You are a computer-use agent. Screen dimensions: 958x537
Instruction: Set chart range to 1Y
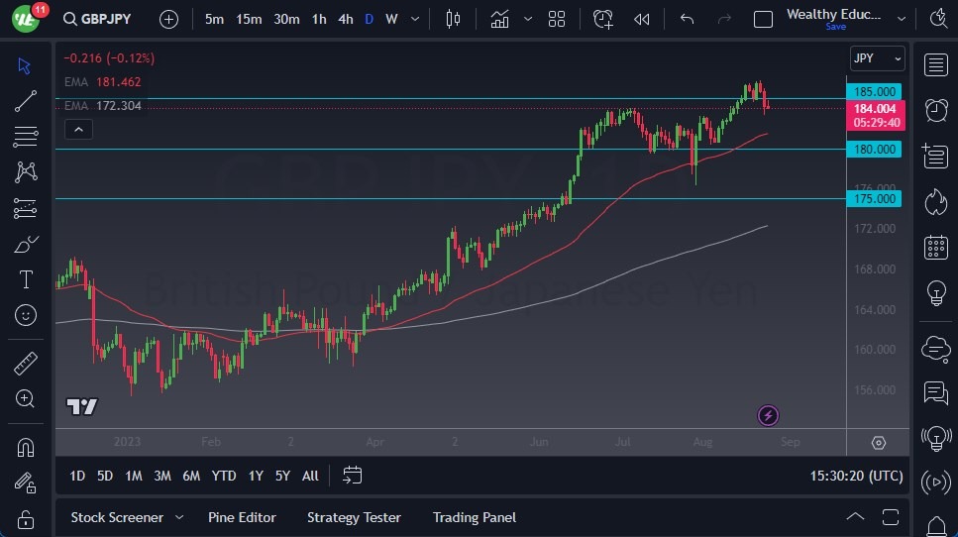click(256, 476)
